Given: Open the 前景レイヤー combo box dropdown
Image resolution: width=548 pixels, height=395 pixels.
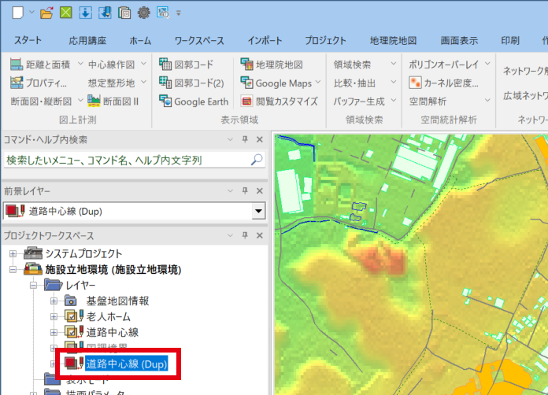Looking at the screenshot, I should [257, 211].
